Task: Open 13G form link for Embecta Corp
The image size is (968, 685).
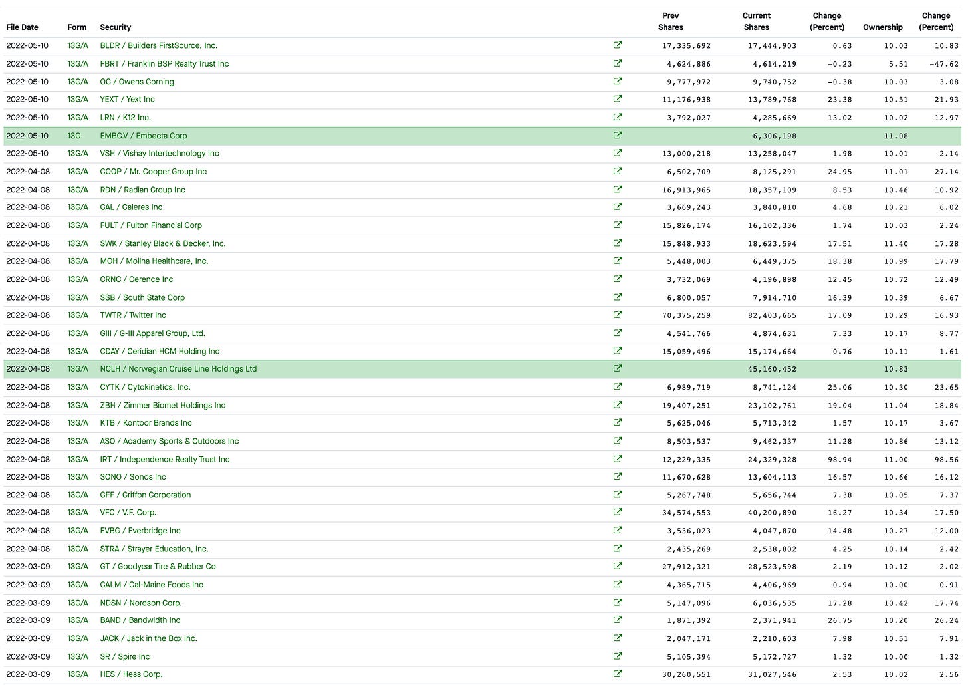Action: [x=74, y=135]
